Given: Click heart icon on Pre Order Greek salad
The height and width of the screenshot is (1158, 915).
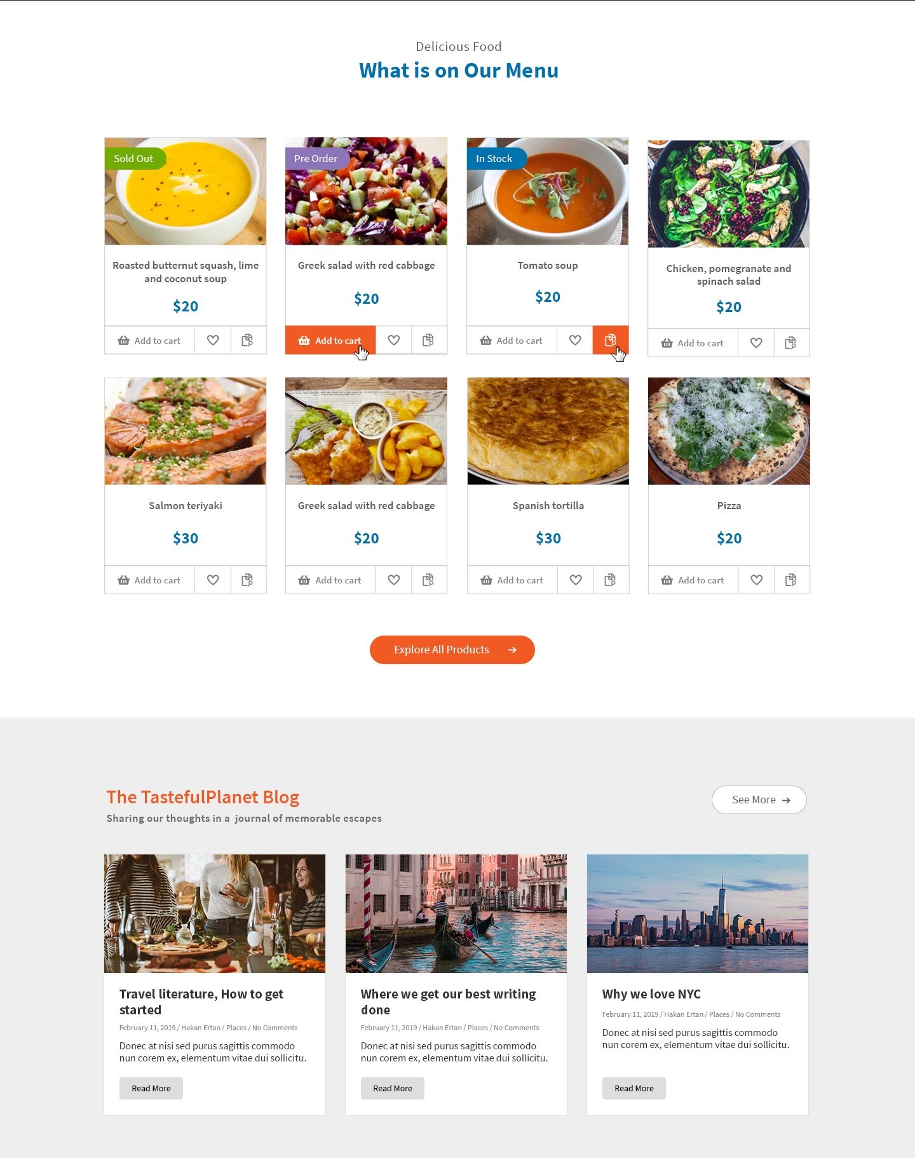Looking at the screenshot, I should [x=394, y=340].
